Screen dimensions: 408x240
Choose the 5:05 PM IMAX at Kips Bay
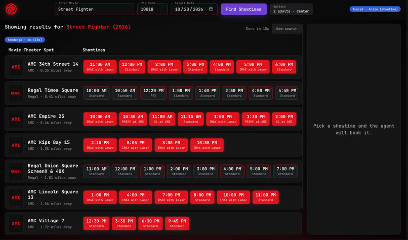tap(136, 145)
